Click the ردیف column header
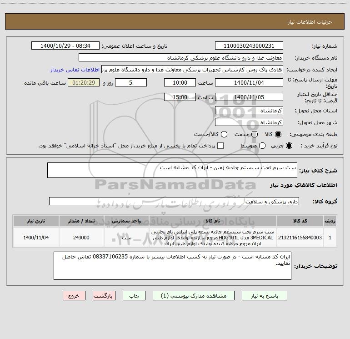The width and height of the screenshot is (350, 339). click(x=330, y=221)
